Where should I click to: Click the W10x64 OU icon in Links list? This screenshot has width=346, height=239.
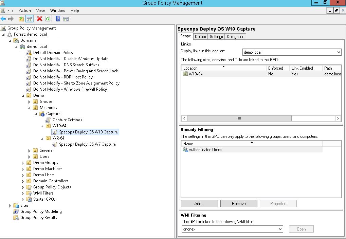click(185, 74)
